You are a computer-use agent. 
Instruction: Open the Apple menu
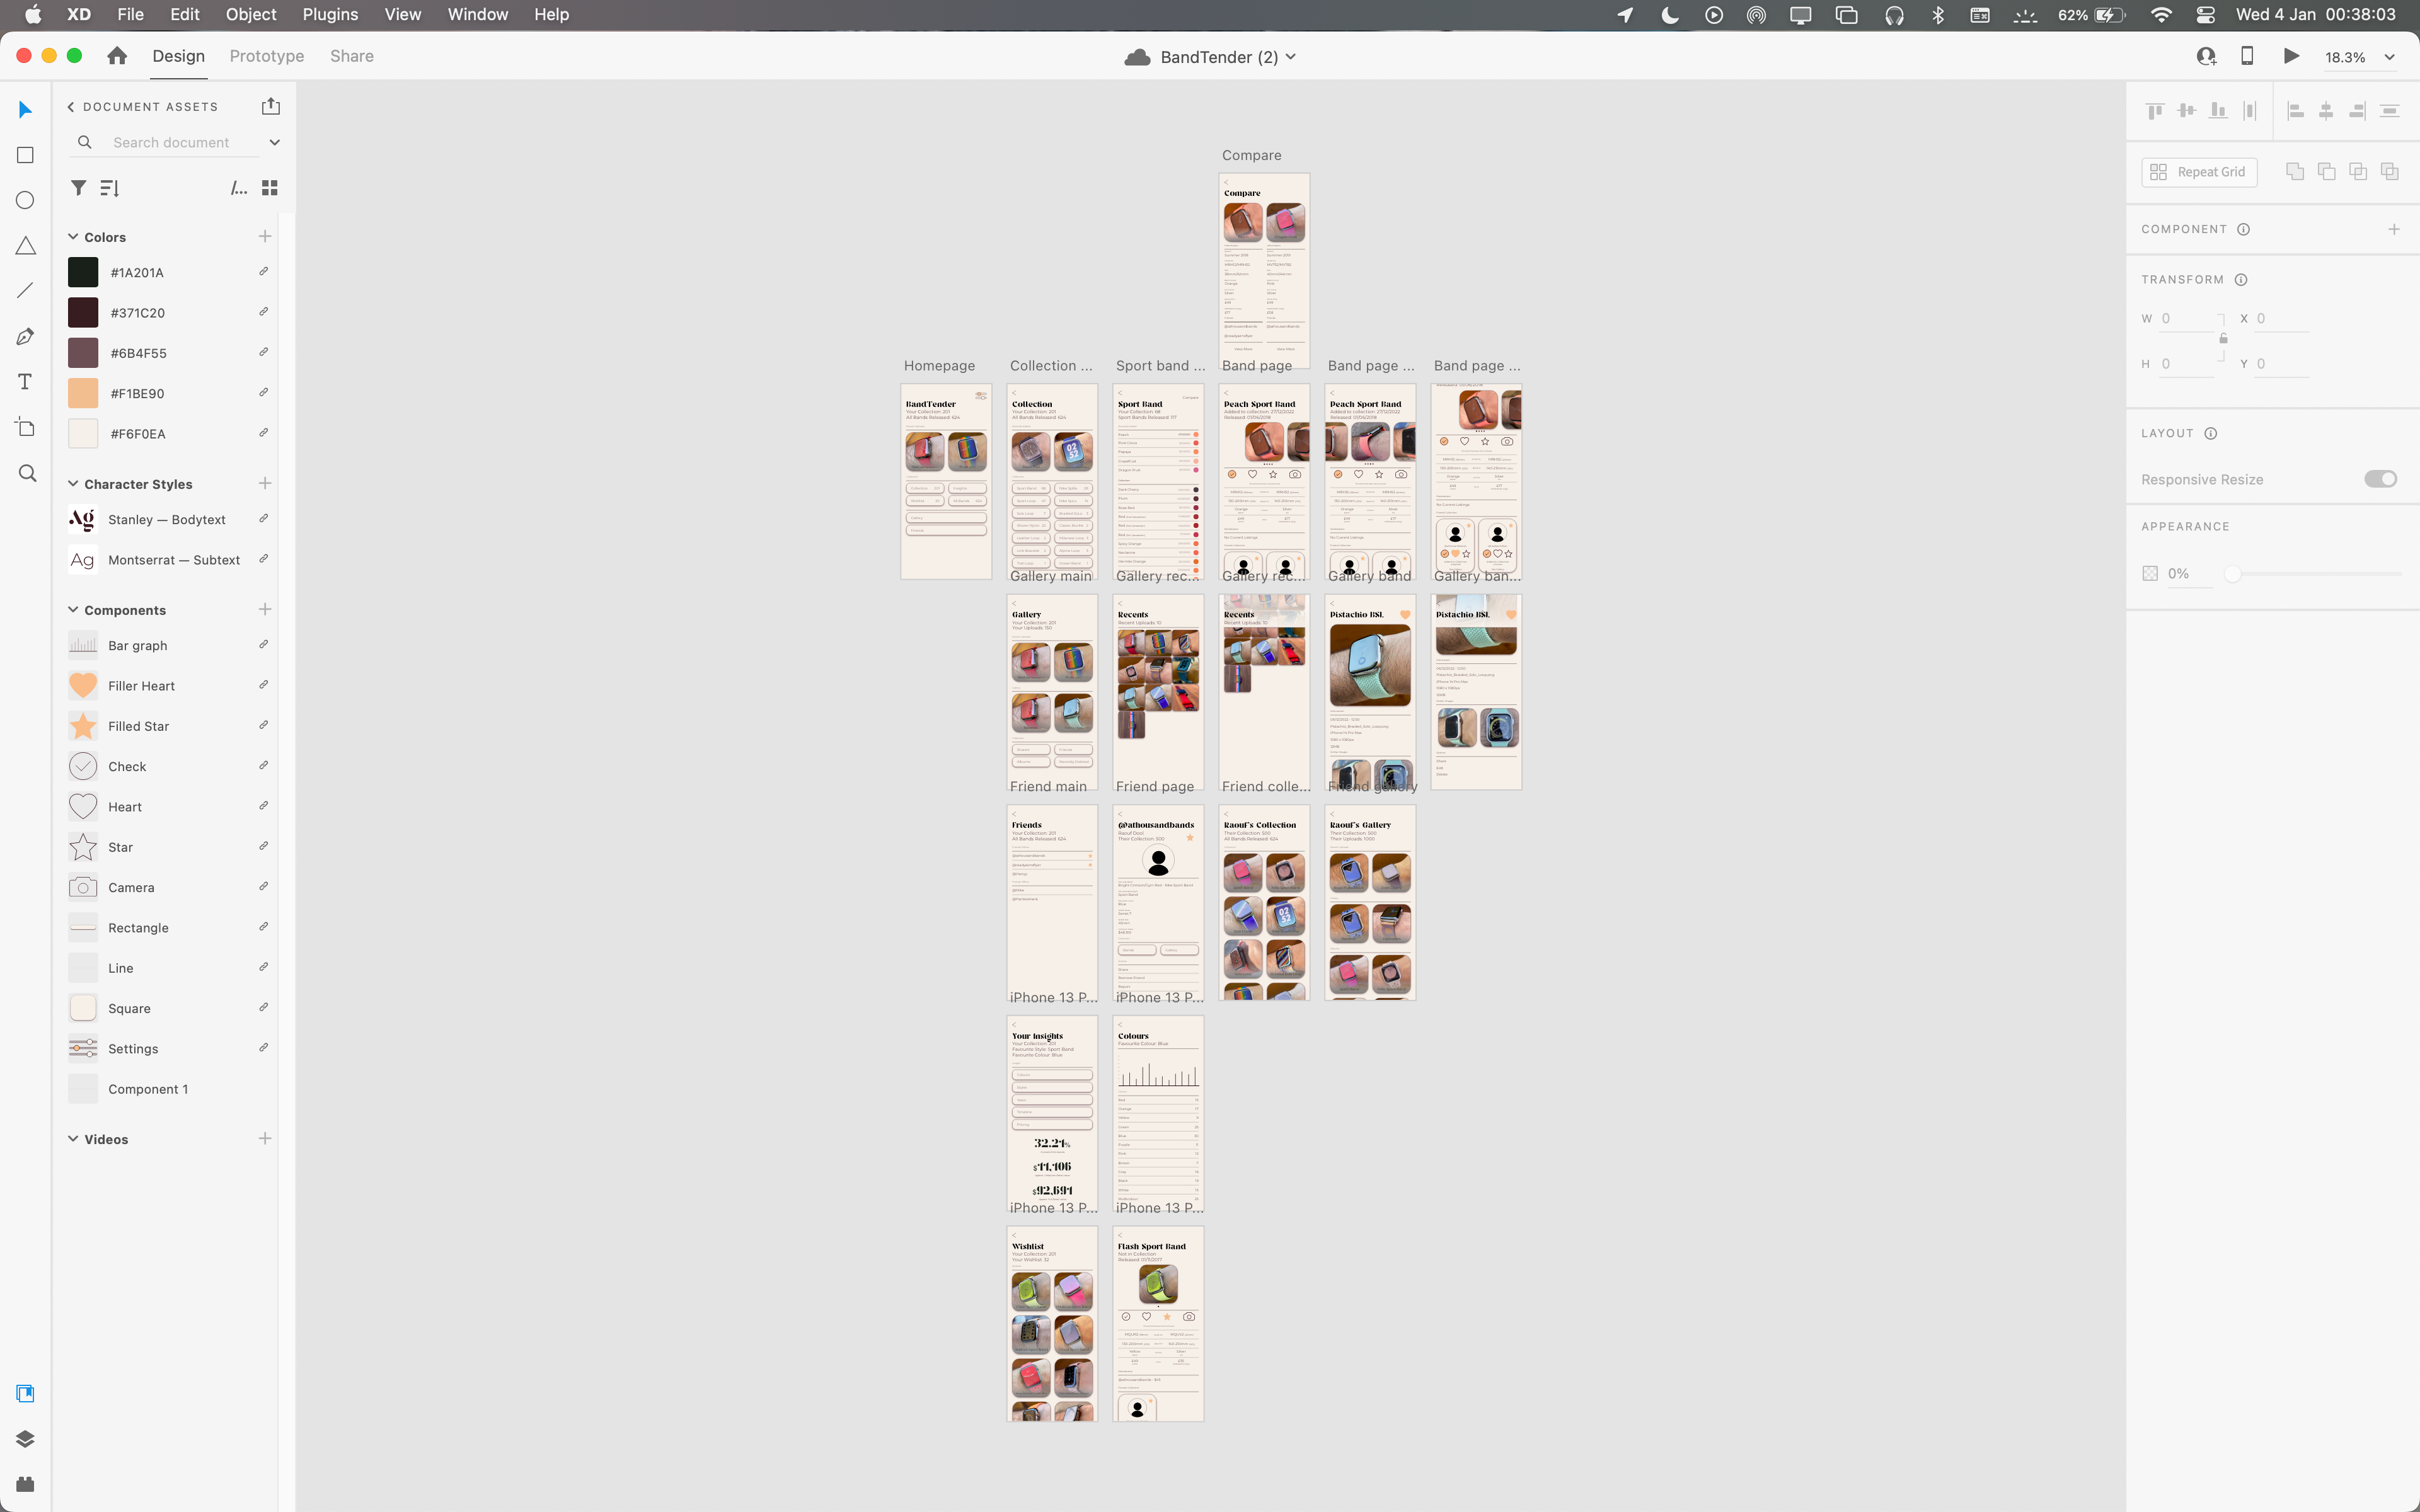click(x=33, y=14)
